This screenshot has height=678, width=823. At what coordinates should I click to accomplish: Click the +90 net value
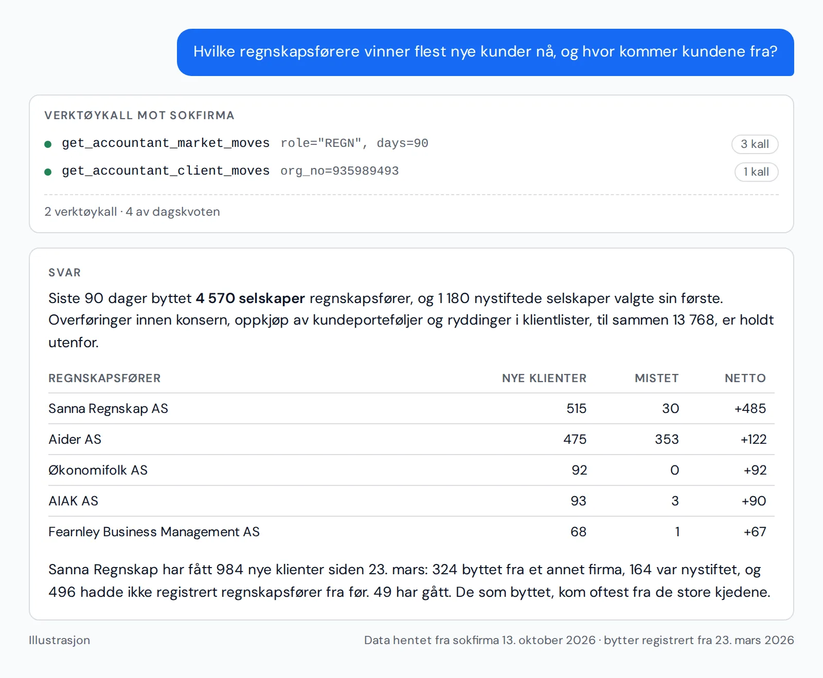754,501
